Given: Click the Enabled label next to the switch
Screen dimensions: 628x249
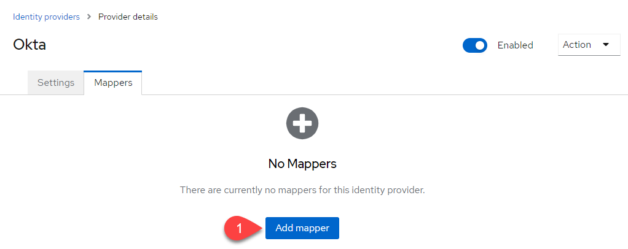Looking at the screenshot, I should [515, 45].
